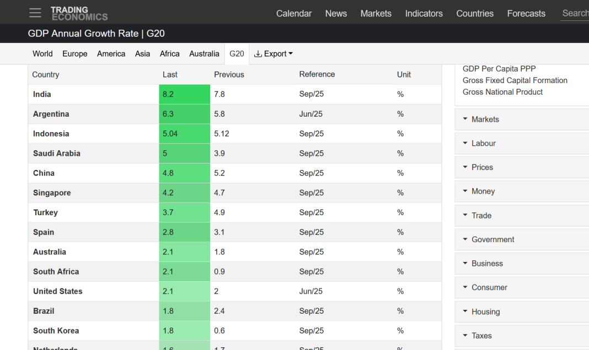Expand the Labour section

483,144
